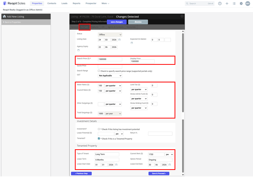Switch to the Features tab
The width and height of the screenshot is (253, 177).
95,27
